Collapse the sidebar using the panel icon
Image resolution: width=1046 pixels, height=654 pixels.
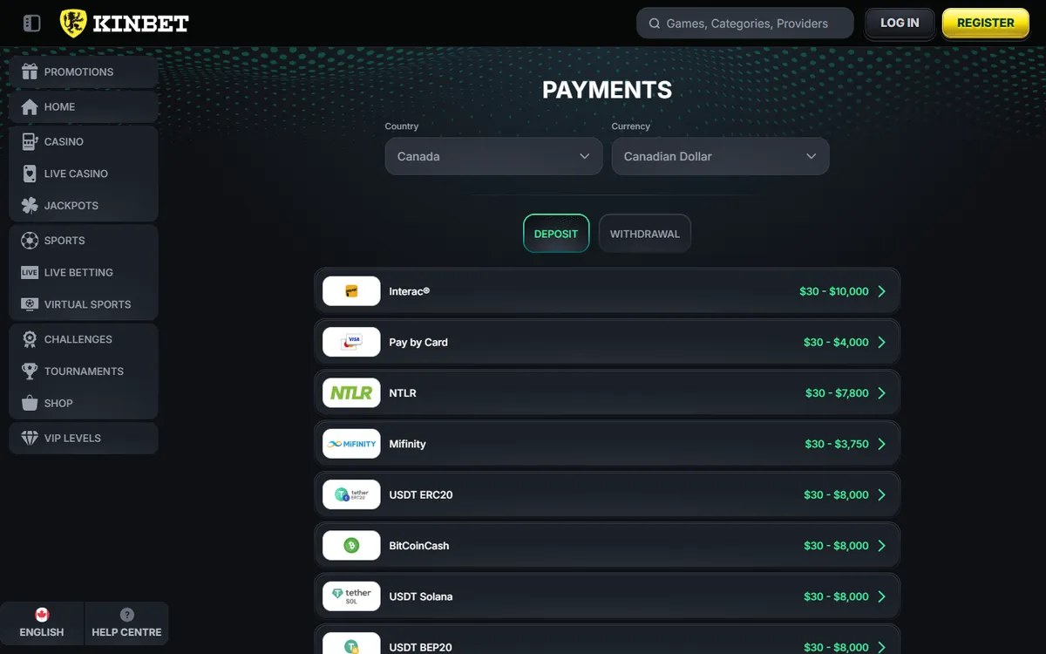click(32, 24)
